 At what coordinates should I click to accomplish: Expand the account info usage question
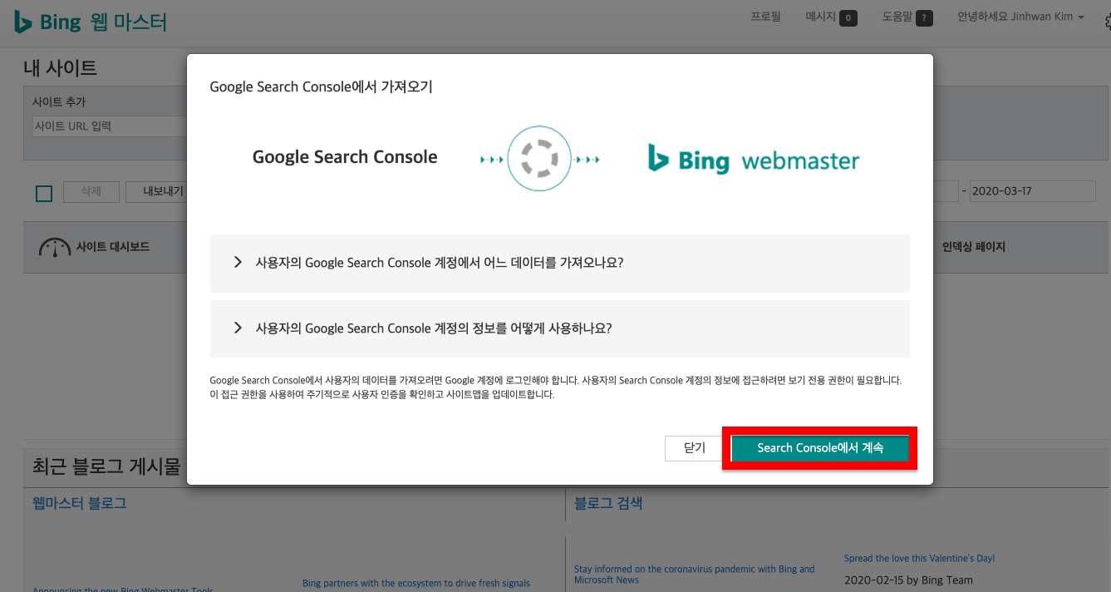[560, 328]
